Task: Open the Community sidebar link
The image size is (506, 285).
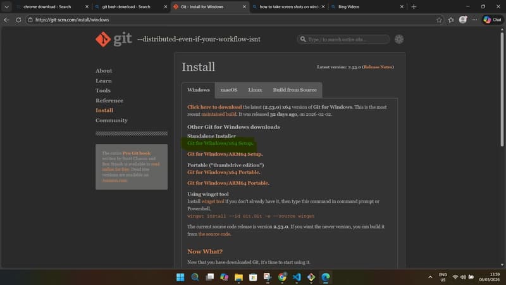Action: tap(111, 120)
